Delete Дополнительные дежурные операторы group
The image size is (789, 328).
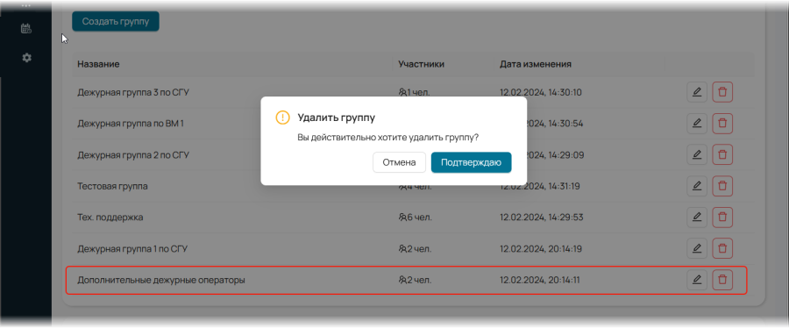(x=722, y=280)
